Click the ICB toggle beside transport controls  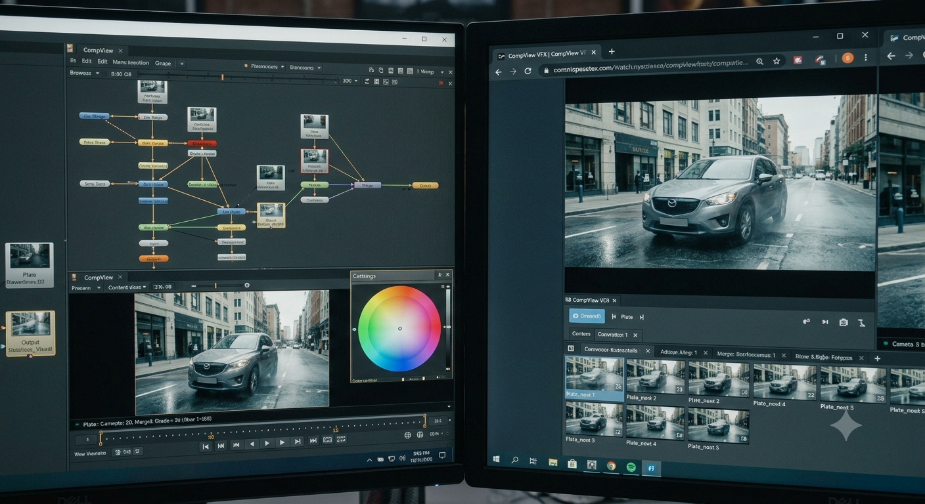(x=327, y=440)
